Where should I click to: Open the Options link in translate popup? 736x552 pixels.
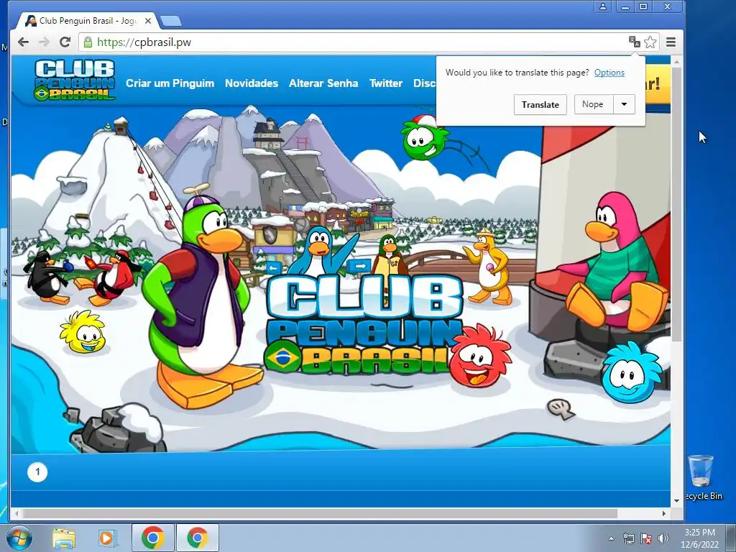click(x=609, y=73)
